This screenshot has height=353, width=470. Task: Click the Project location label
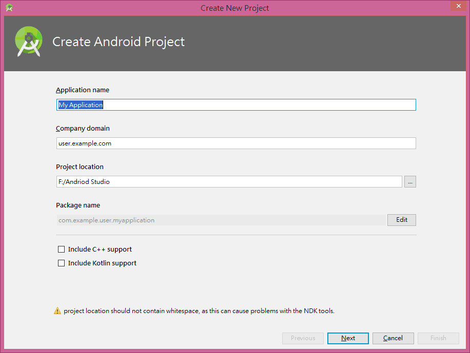click(x=80, y=167)
